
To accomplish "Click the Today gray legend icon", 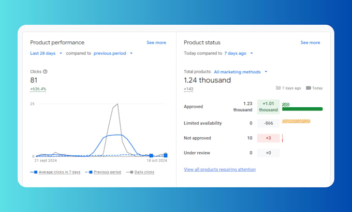I will tap(309, 88).
